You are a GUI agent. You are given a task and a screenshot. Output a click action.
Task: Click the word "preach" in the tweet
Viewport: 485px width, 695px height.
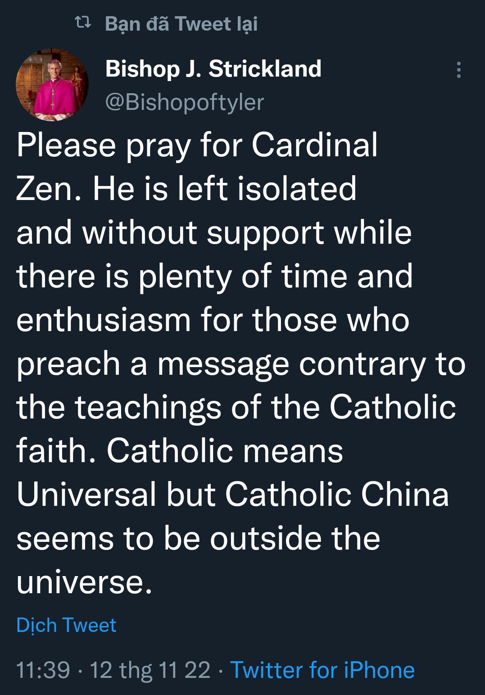(68, 364)
